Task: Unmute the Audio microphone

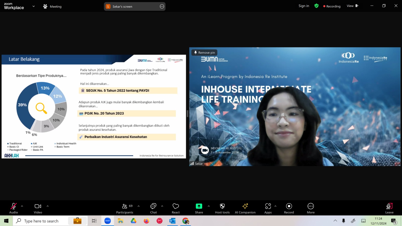Action: click(x=14, y=208)
